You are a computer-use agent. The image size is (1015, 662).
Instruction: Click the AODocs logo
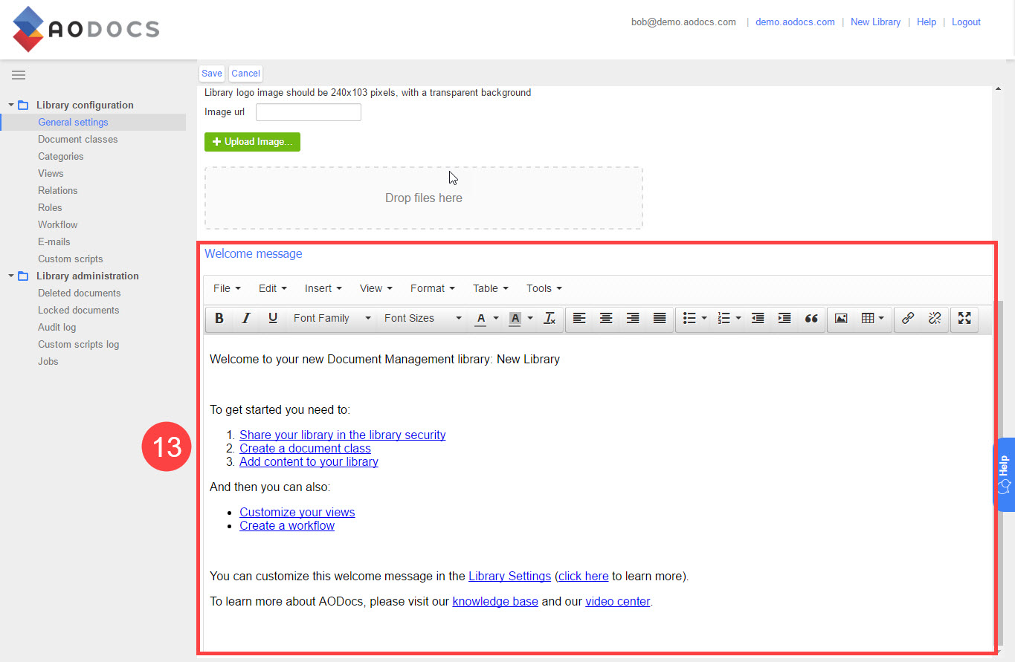tap(86, 29)
